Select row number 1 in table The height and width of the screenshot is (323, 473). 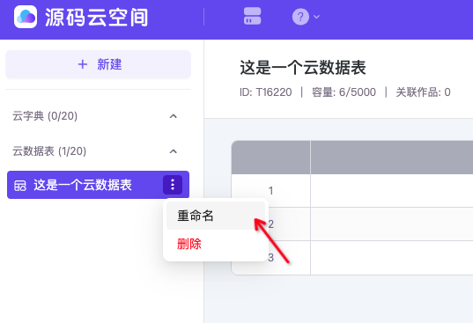[271, 190]
